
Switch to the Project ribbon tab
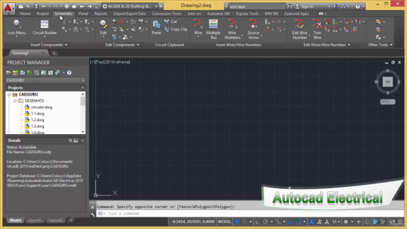pos(43,14)
